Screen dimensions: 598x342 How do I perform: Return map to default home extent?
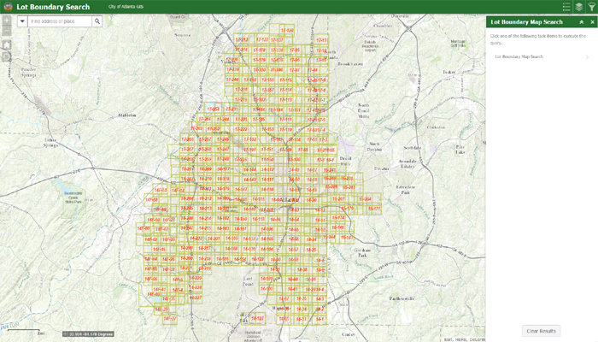coord(7,44)
